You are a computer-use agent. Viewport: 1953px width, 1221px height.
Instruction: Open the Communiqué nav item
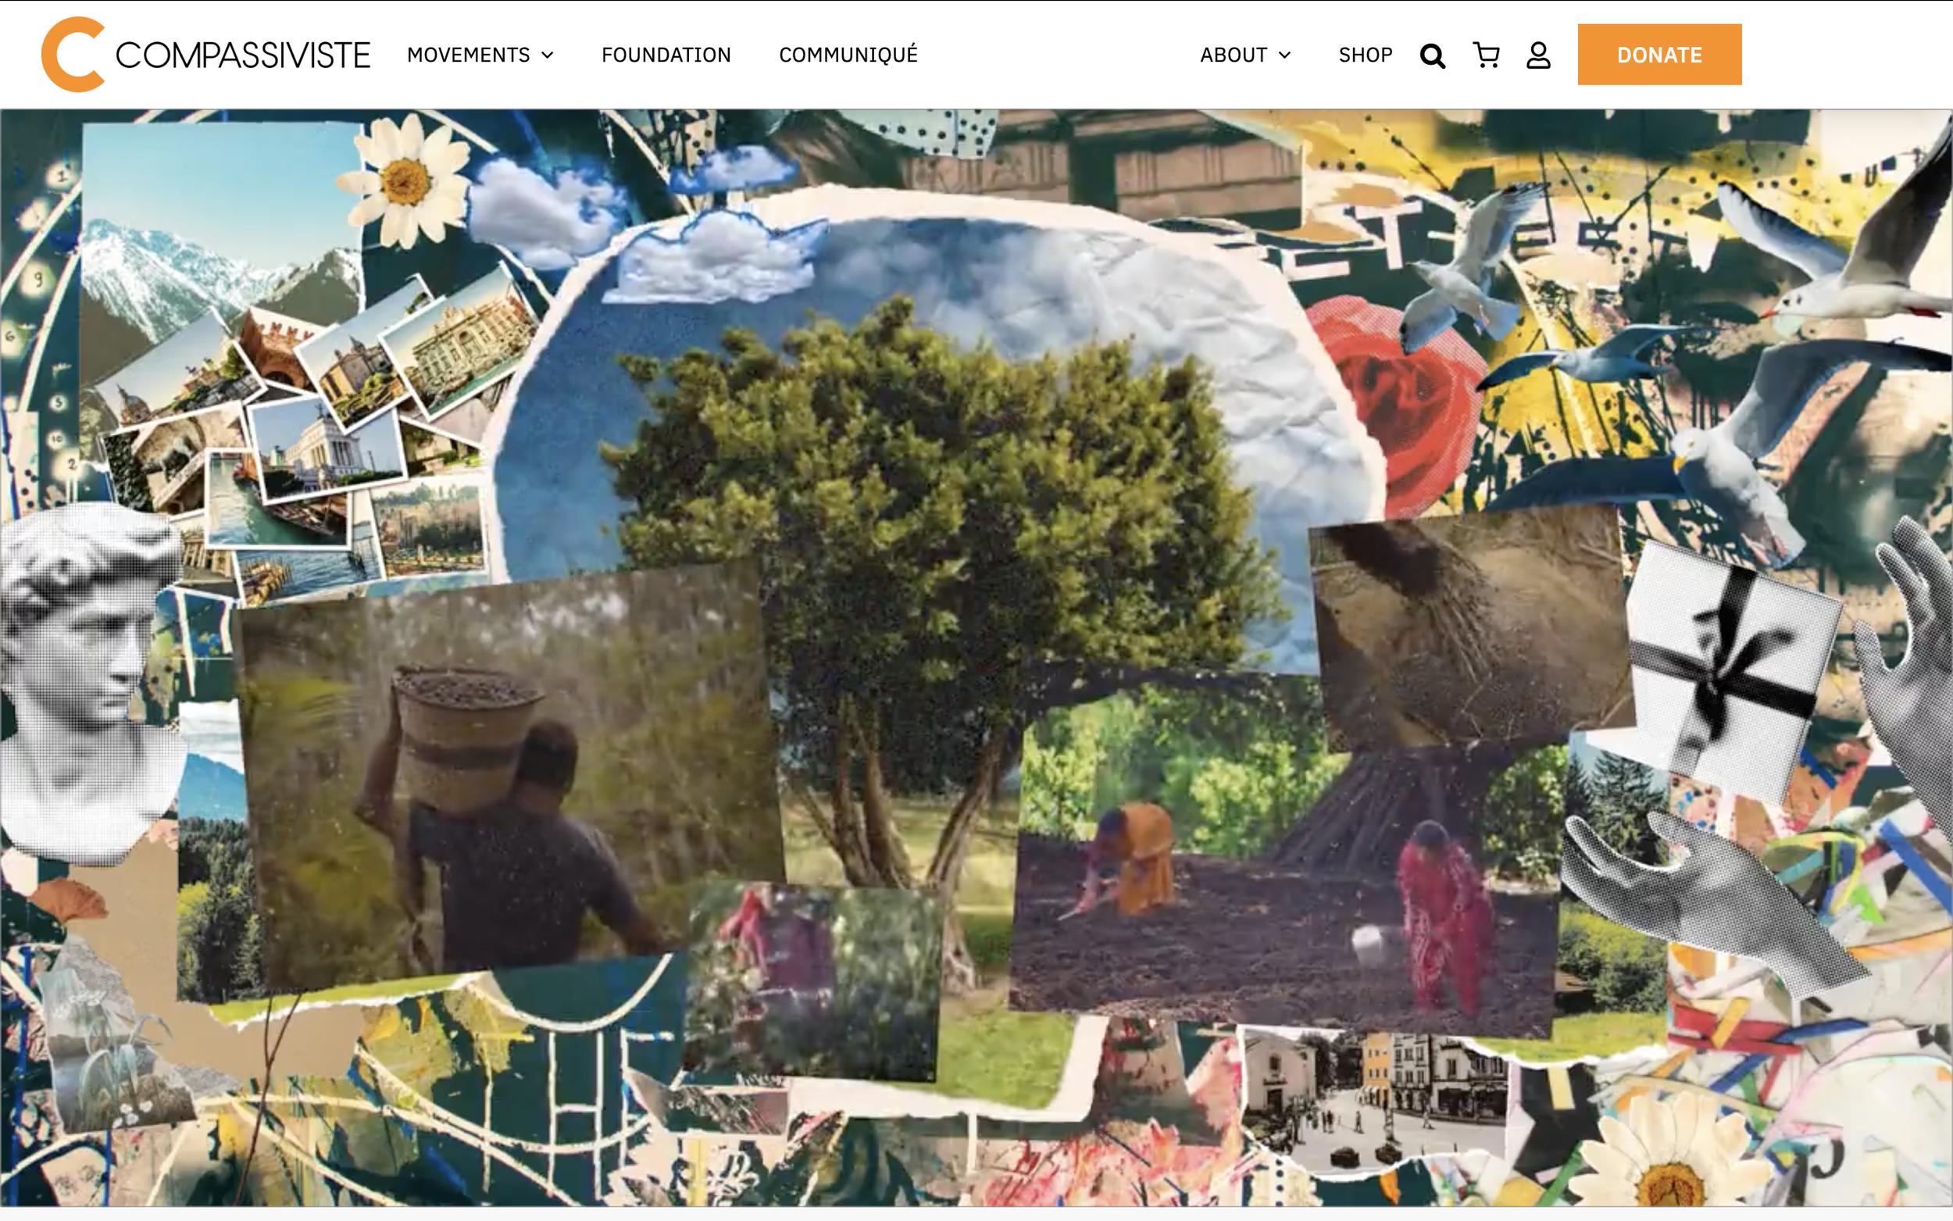848,55
